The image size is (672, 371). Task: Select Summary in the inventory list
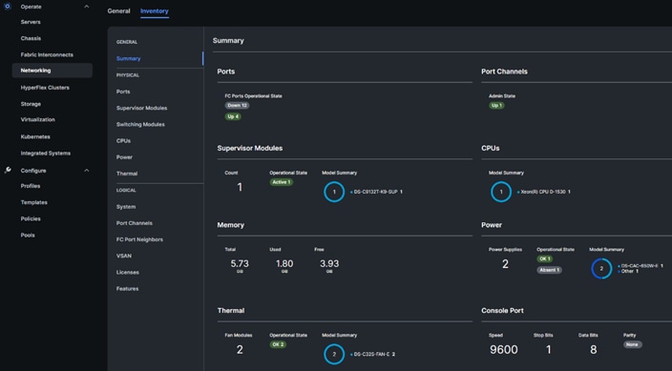click(x=128, y=58)
